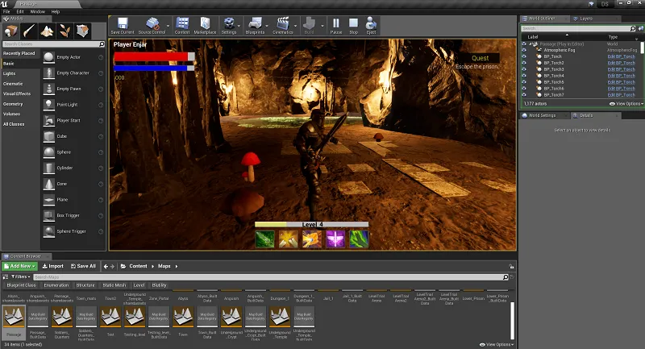Toggle visibility of BP_Torch5
Image resolution: width=645 pixels, height=349 pixels.
[x=523, y=81]
